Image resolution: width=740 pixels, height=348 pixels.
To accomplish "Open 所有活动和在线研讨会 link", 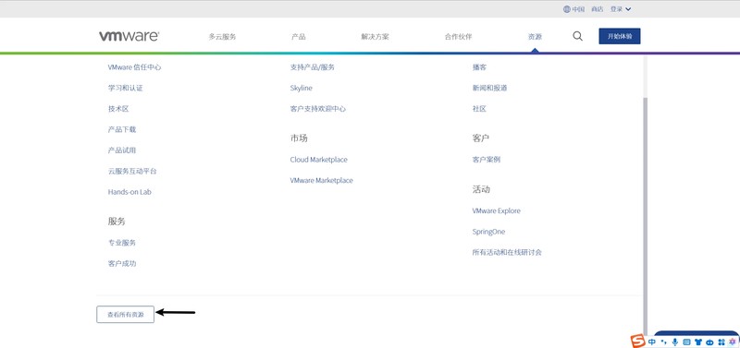I will (x=507, y=252).
